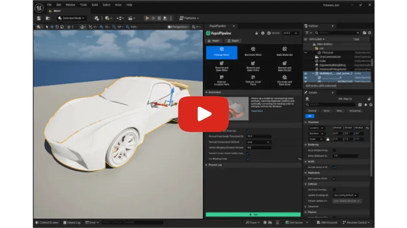Toggle the Actor Hidden In Game checkbox
The width and height of the screenshot is (407, 228).
pos(334,150)
